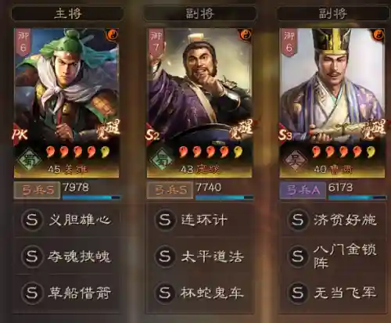Click the S rank icon beside 太平道法
391x323 pixels.
pos(165,257)
